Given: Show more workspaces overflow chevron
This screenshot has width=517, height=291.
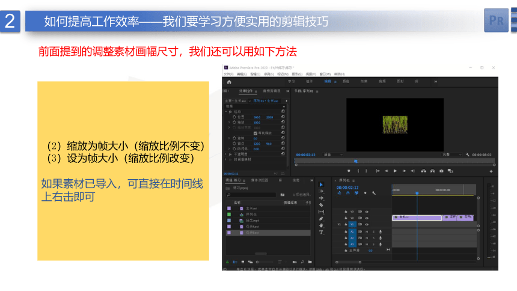Looking at the screenshot, I should pyautogui.click(x=436, y=82).
